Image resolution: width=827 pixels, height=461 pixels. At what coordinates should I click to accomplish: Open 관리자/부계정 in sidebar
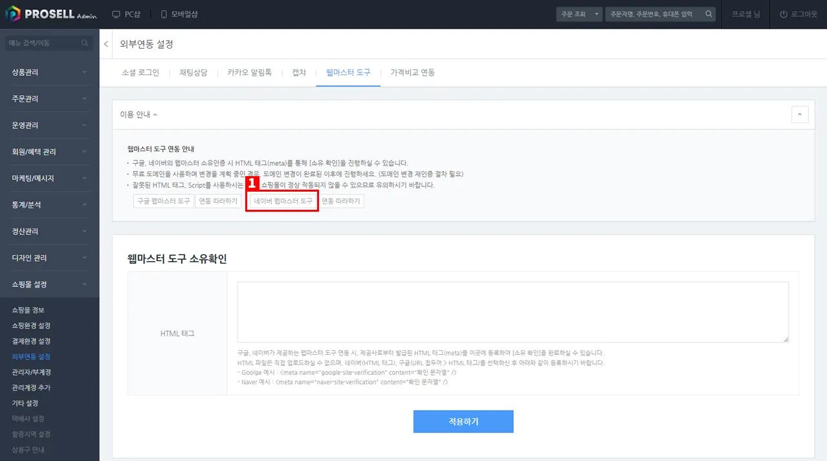31,372
